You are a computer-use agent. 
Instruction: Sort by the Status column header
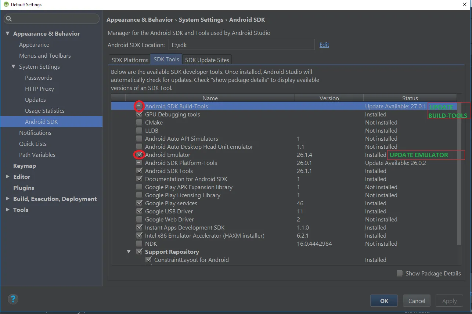click(x=410, y=98)
